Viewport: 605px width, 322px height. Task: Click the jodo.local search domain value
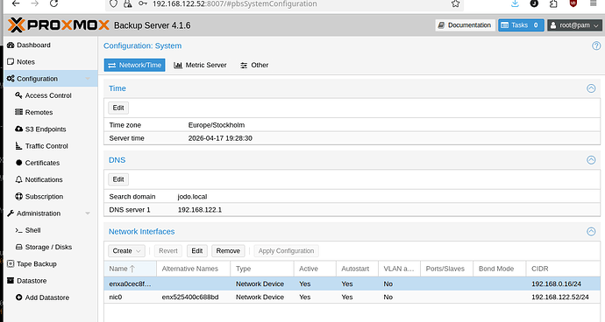[x=192, y=197]
